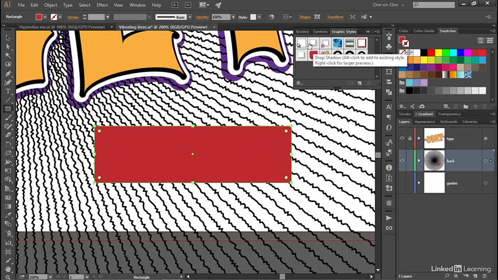This screenshot has width=498, height=280.
Task: Open the Character panel icon in the dock
Action: pyautogui.click(x=389, y=107)
